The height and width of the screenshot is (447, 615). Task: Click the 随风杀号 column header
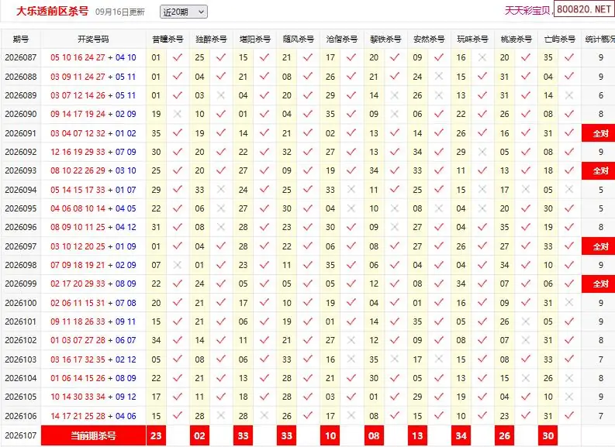298,40
